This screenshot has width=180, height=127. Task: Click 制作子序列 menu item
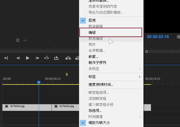coord(97,63)
